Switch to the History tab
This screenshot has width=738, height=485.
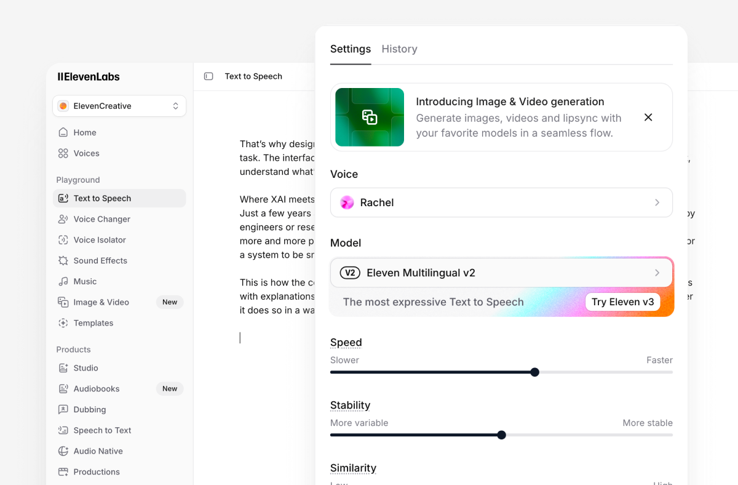click(x=399, y=49)
